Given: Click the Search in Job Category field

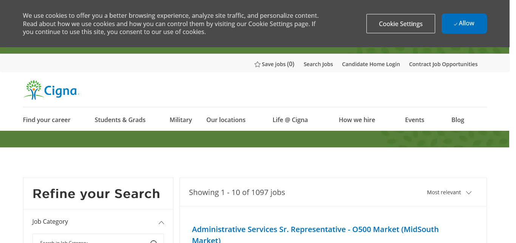Looking at the screenshot, I should tap(91, 240).
